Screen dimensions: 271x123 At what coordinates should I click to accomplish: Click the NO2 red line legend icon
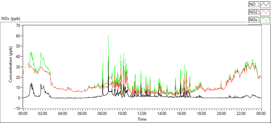coord(265,12)
